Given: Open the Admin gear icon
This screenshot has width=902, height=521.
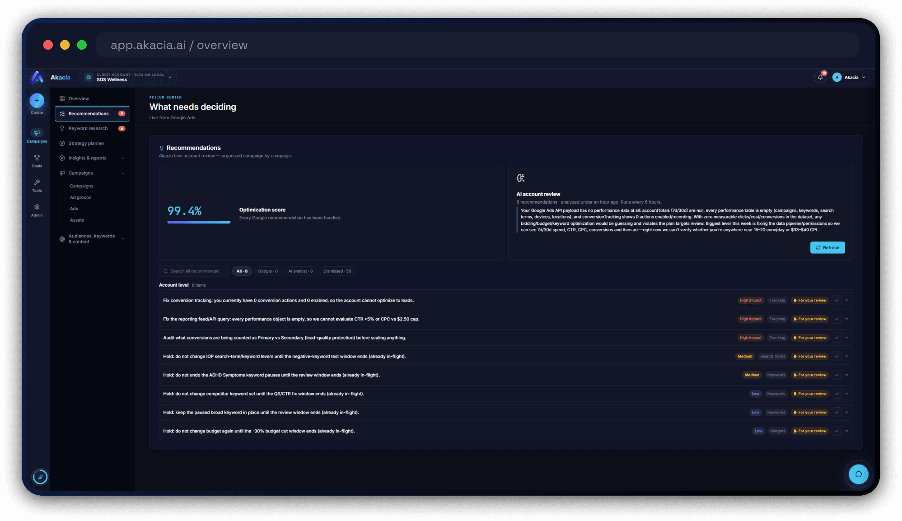Looking at the screenshot, I should [x=37, y=207].
